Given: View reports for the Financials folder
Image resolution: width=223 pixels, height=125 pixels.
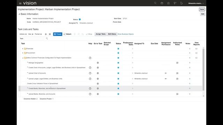Looking at the screenshot, I should [x=196, y=49].
